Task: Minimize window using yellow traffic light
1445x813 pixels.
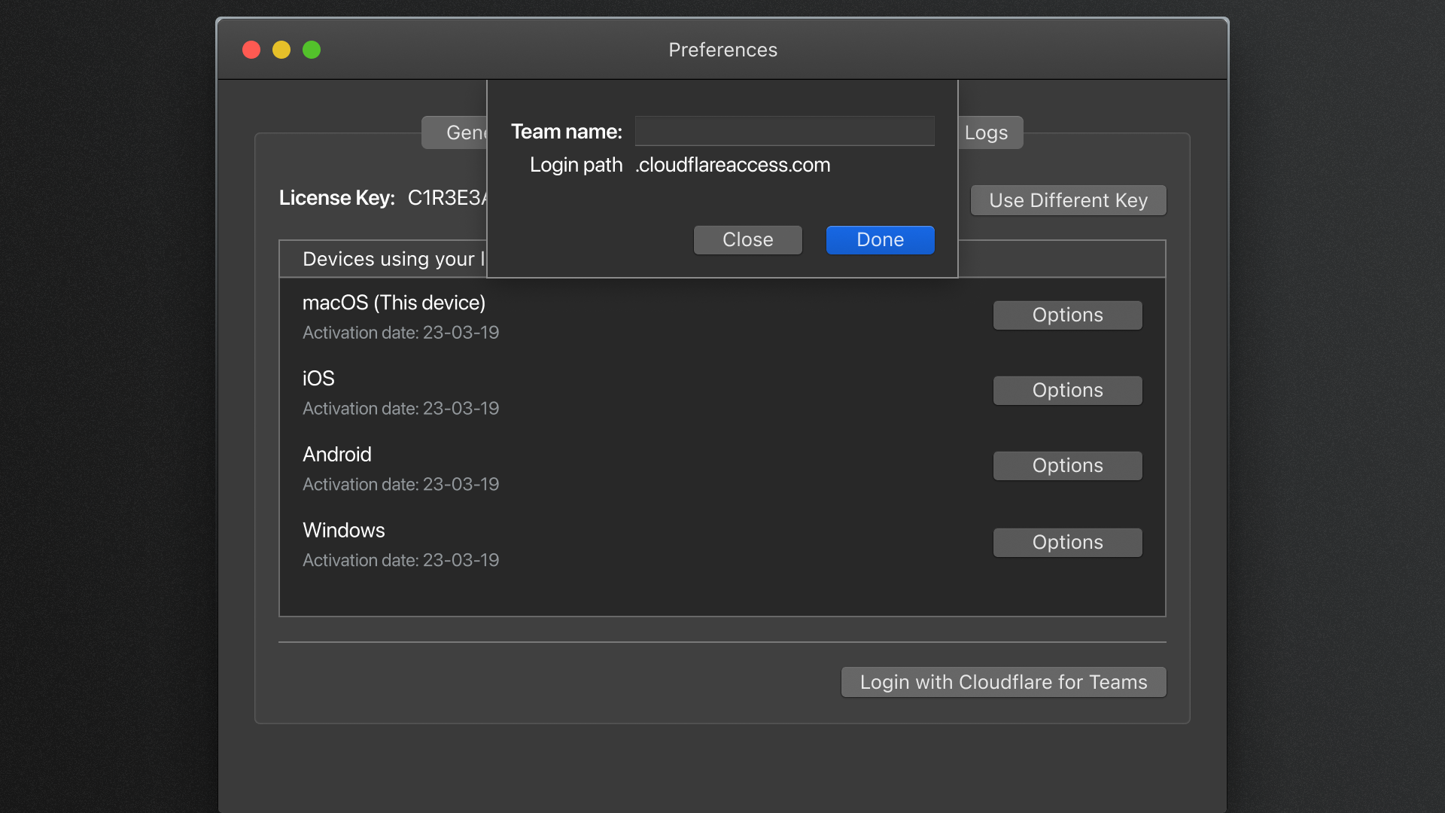Action: [281, 50]
